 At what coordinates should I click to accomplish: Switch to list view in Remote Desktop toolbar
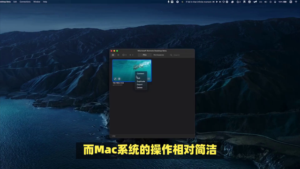pos(118,55)
